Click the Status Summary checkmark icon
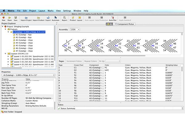The height and width of the screenshot is (123, 185). click(59, 109)
